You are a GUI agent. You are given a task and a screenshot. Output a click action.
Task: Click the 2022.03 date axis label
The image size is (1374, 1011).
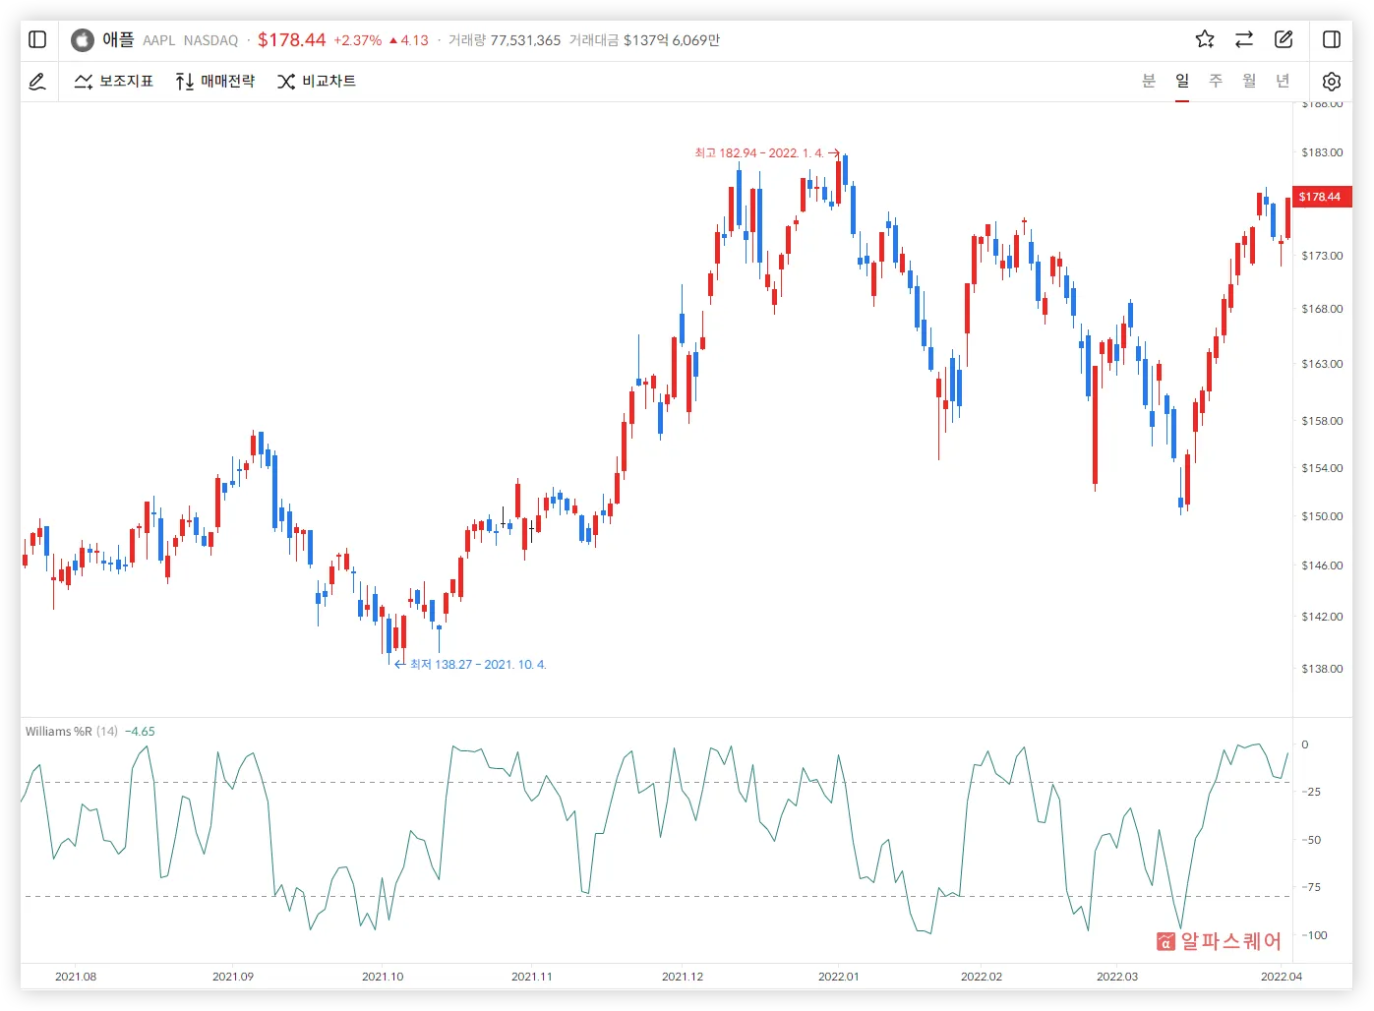(1117, 977)
